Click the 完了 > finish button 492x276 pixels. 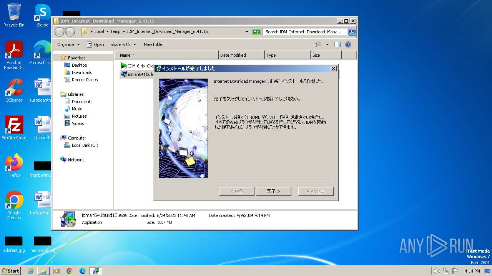click(x=273, y=191)
